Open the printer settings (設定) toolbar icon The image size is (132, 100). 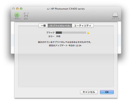26,15
